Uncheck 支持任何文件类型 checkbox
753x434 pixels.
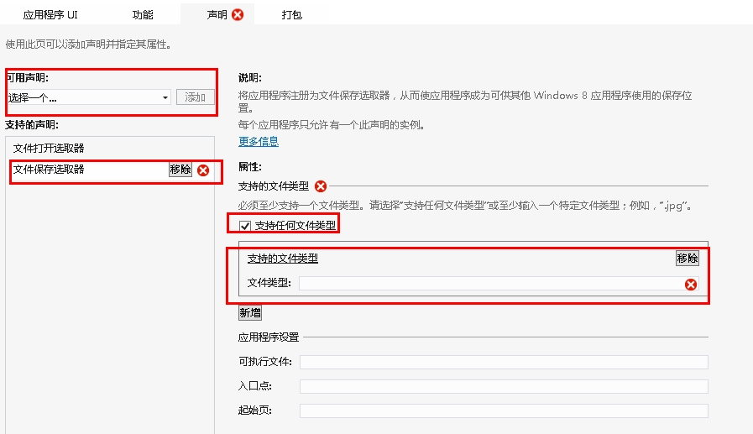(x=245, y=226)
